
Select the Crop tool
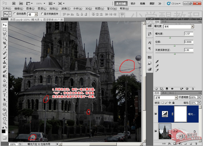pyautogui.click(x=5, y=43)
